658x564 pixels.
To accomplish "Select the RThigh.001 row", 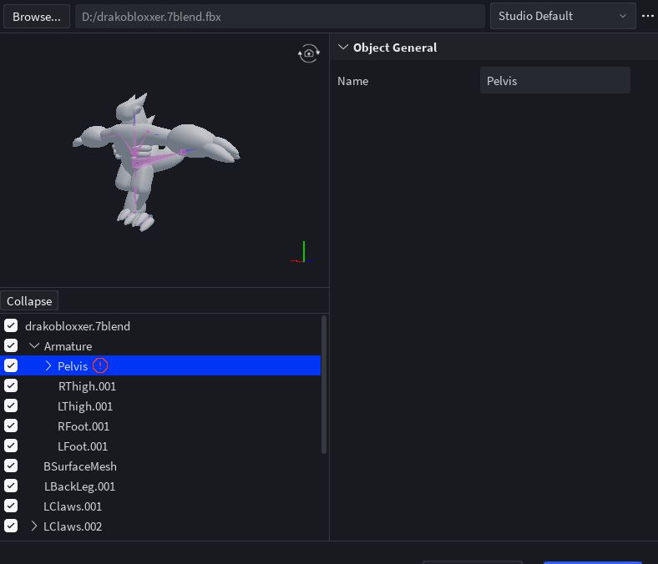I will [x=160, y=385].
